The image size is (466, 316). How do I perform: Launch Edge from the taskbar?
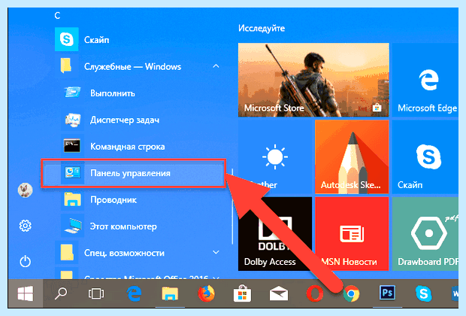pyautogui.click(x=134, y=293)
